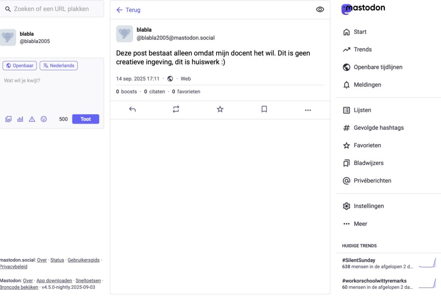The width and height of the screenshot is (441, 298).
Task: Insert an emoji with the smiley icon
Action: pyautogui.click(x=43, y=119)
